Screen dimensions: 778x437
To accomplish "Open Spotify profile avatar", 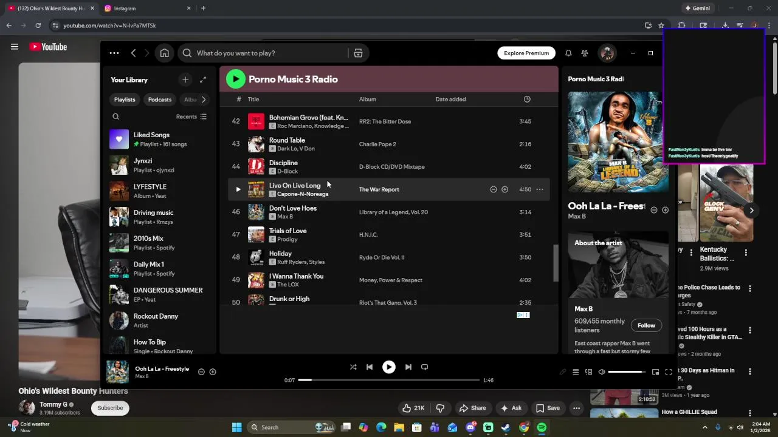I will tap(607, 53).
